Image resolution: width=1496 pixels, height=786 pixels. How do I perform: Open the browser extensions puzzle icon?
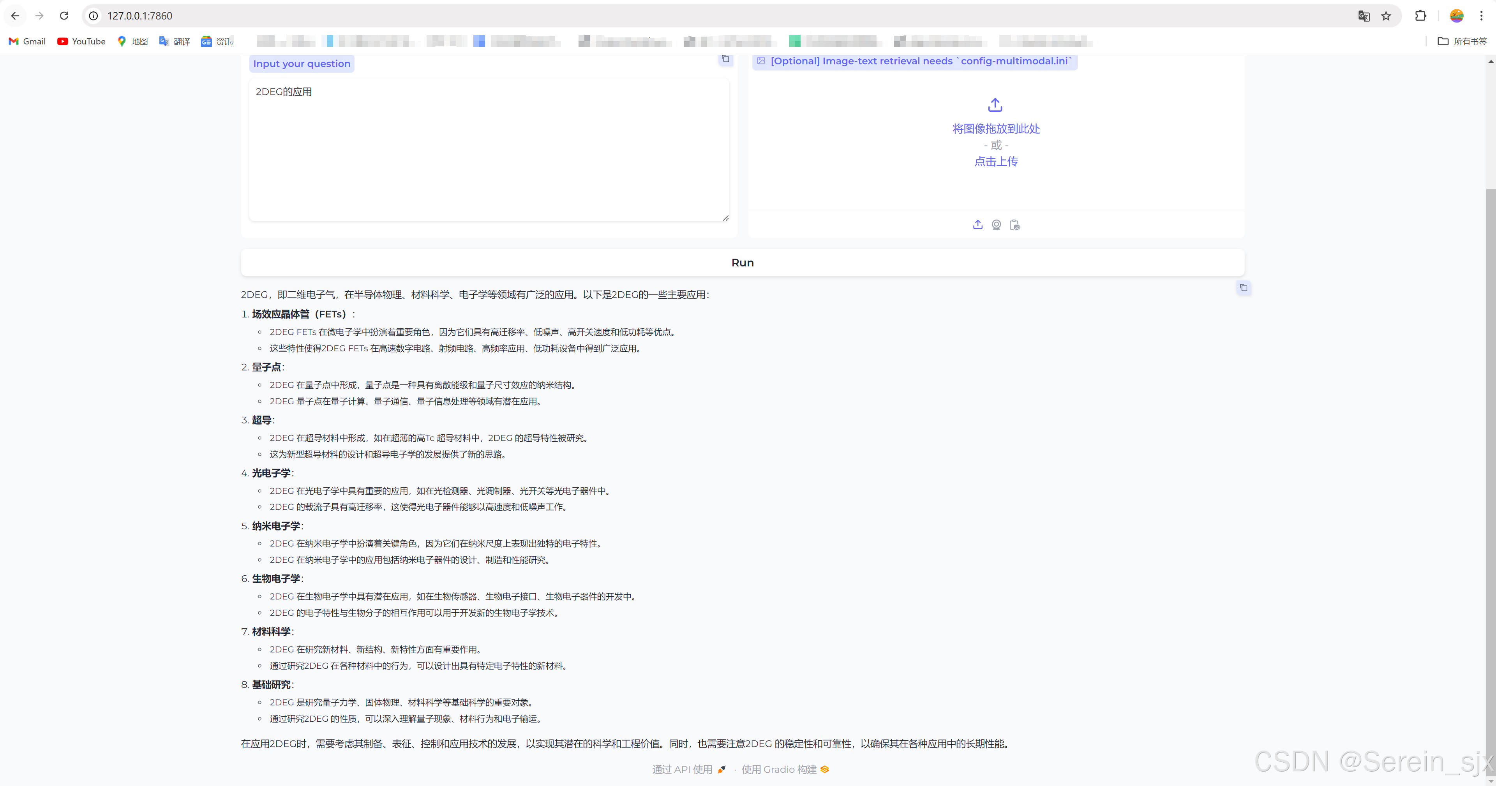point(1420,16)
